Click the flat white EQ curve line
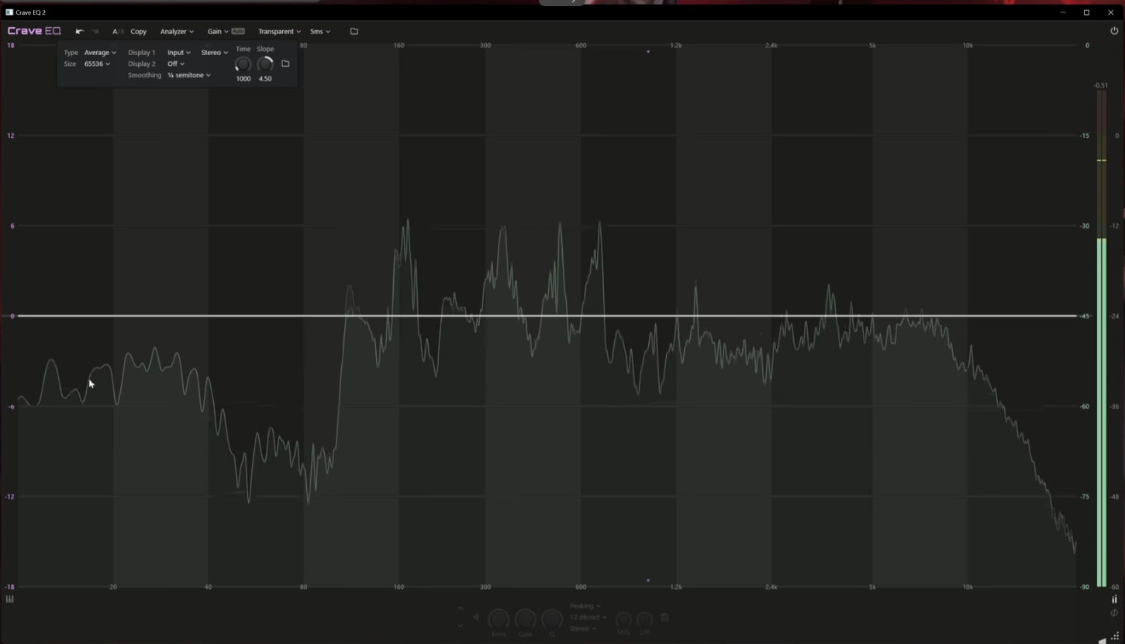 tap(547, 316)
